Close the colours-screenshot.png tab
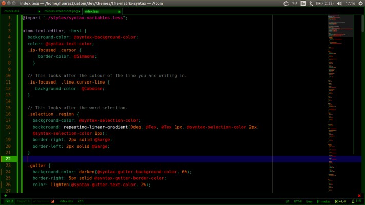365x205 pixels. tap(78, 10)
